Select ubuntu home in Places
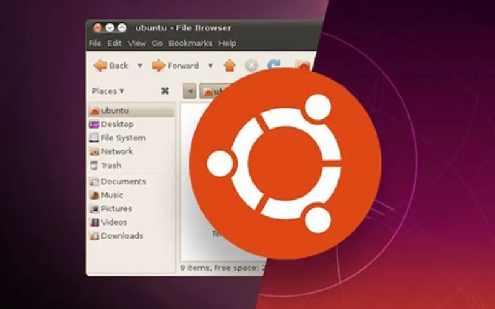This screenshot has width=495, height=309. 131,111
